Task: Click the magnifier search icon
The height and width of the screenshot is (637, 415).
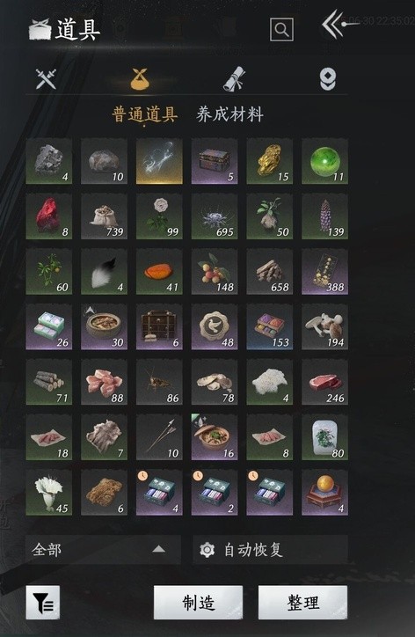Action: pyautogui.click(x=281, y=30)
